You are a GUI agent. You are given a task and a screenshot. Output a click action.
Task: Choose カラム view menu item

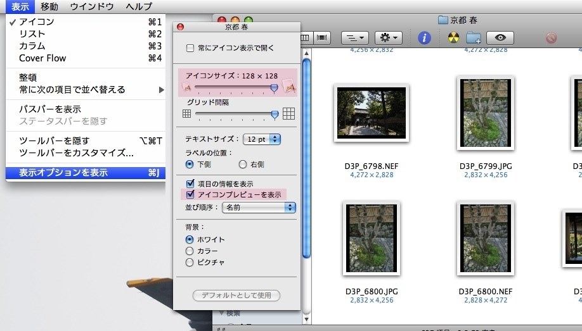(86, 46)
